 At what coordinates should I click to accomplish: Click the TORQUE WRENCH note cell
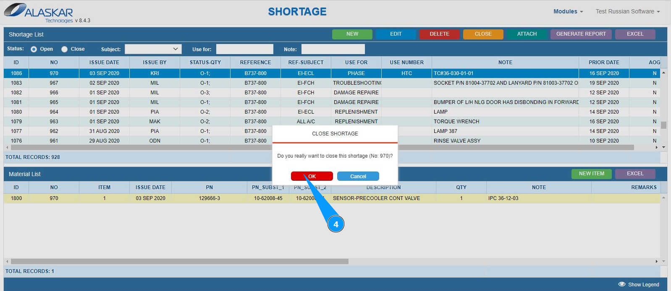click(x=505, y=122)
